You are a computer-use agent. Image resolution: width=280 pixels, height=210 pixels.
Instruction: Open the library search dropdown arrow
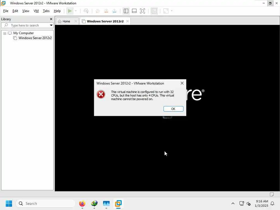pyautogui.click(x=51, y=25)
